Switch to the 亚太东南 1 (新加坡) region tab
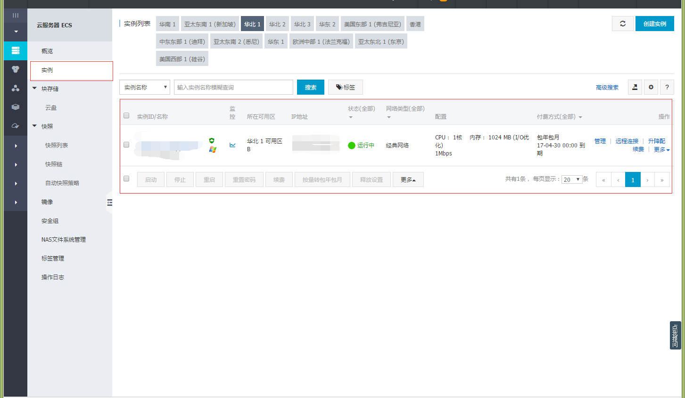The width and height of the screenshot is (685, 398). pyautogui.click(x=210, y=24)
